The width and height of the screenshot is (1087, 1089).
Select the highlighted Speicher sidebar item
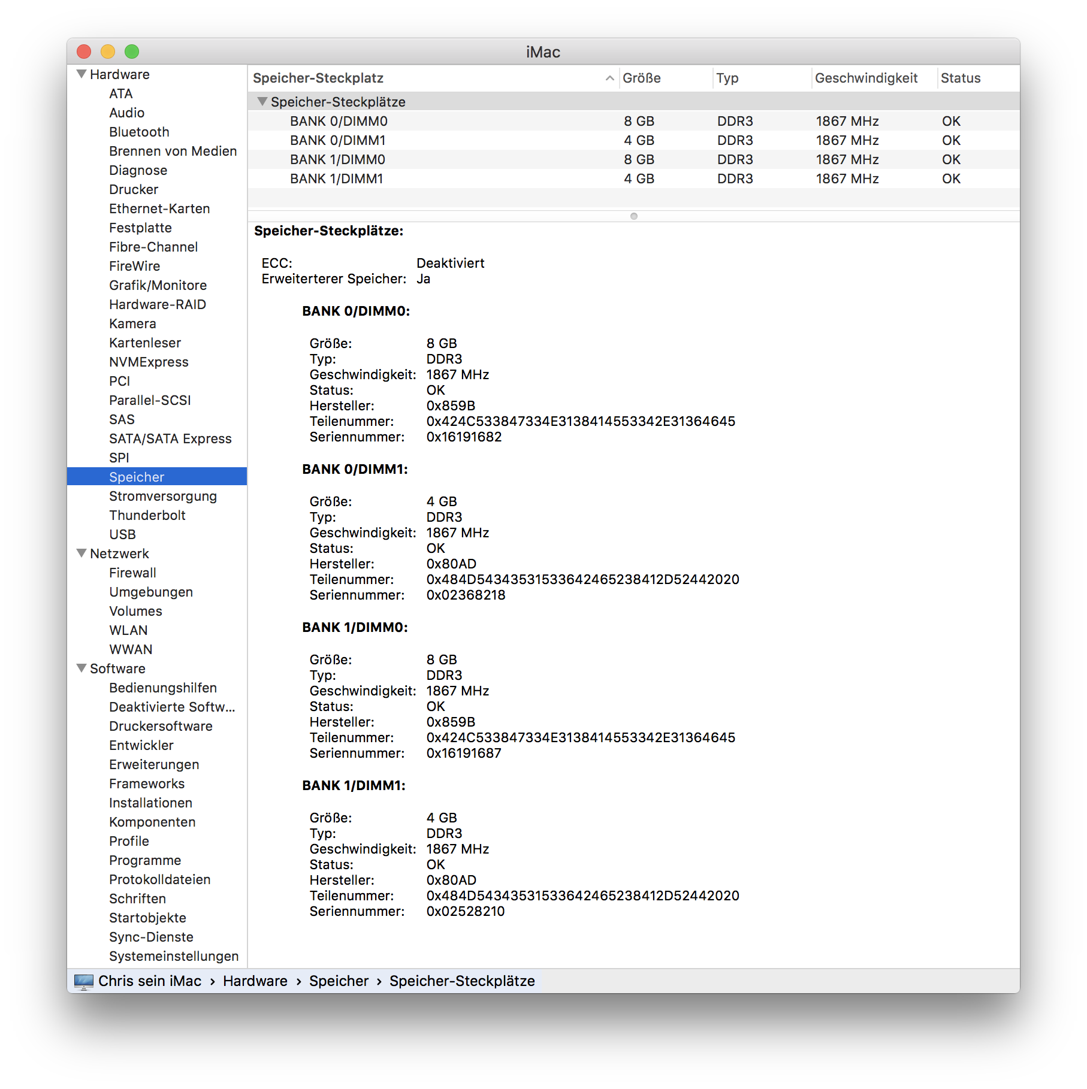pyautogui.click(x=157, y=477)
